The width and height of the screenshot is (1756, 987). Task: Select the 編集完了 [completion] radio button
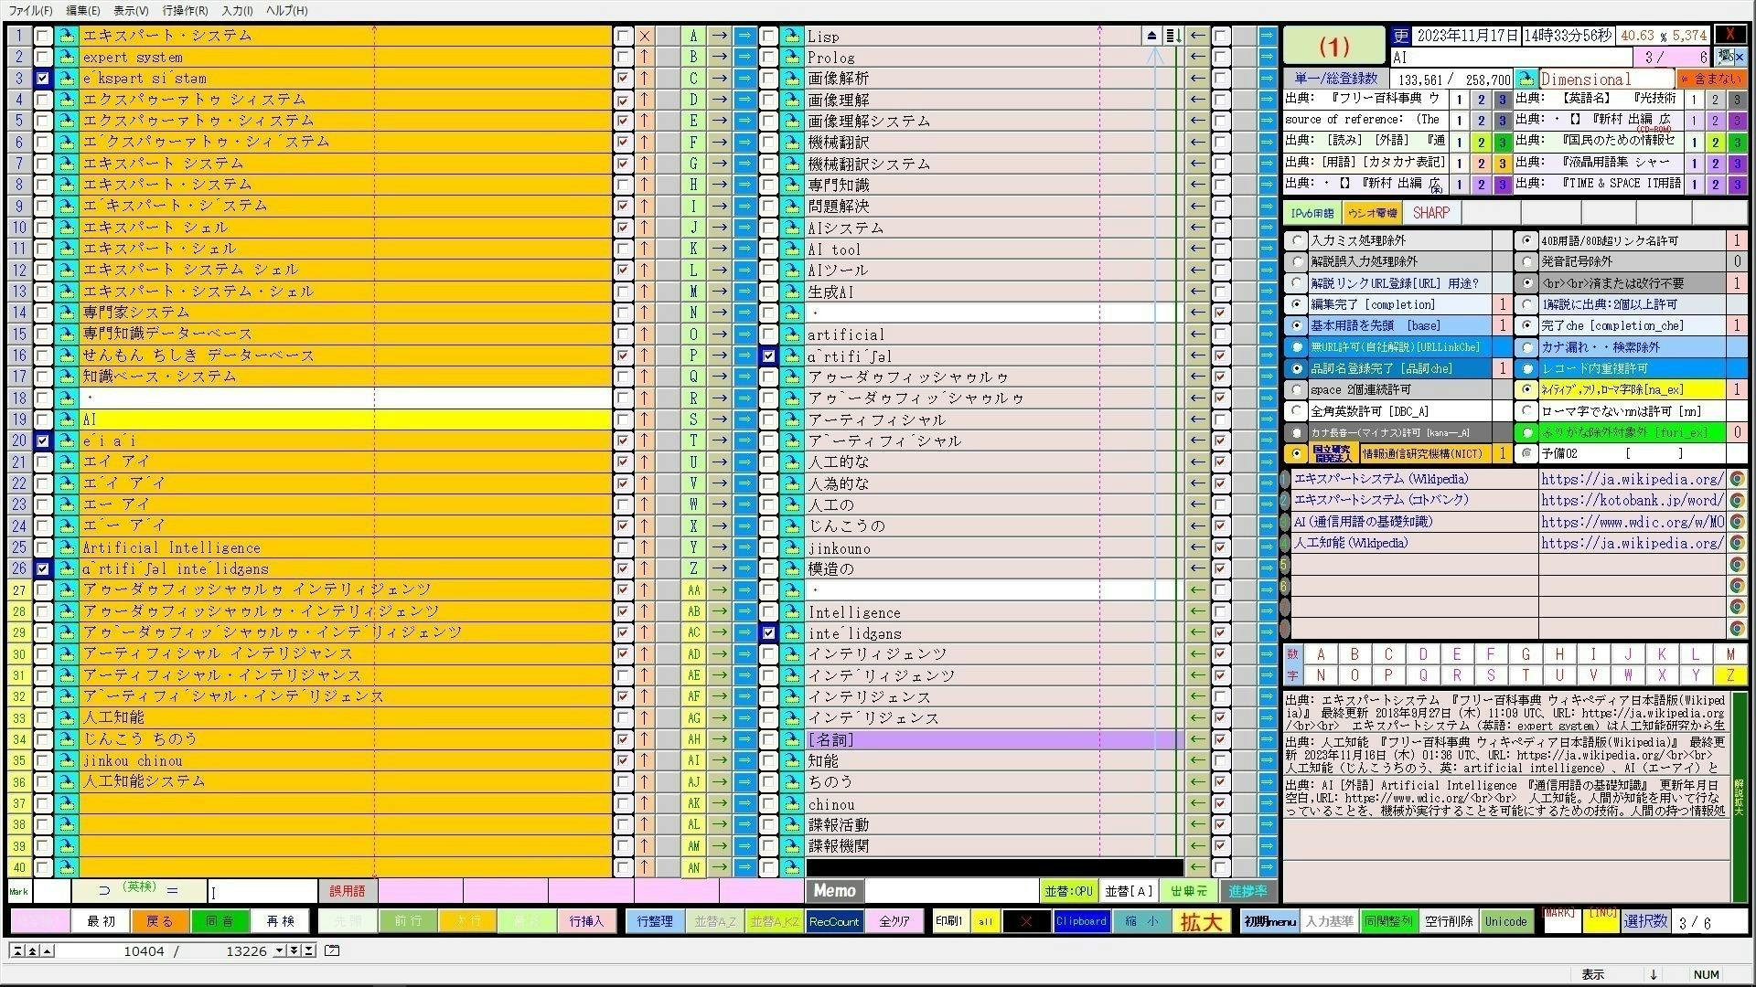[x=1296, y=304]
